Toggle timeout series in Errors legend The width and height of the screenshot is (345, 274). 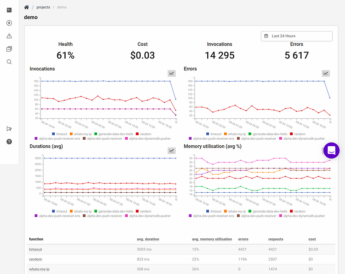(x=214, y=134)
